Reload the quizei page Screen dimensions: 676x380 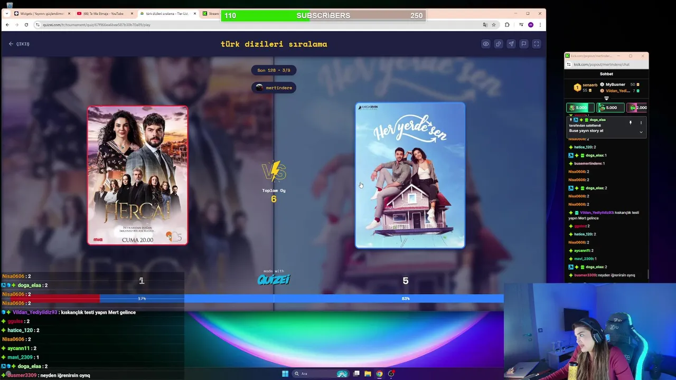[26, 25]
